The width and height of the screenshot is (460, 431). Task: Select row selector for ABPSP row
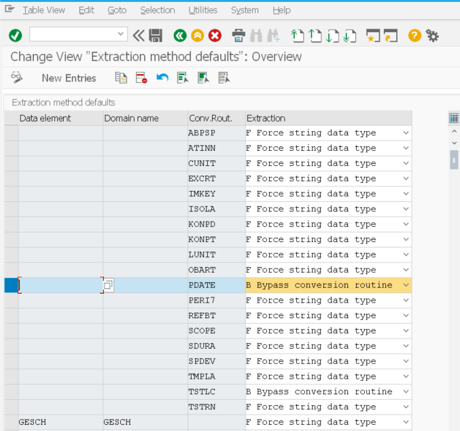pos(11,133)
